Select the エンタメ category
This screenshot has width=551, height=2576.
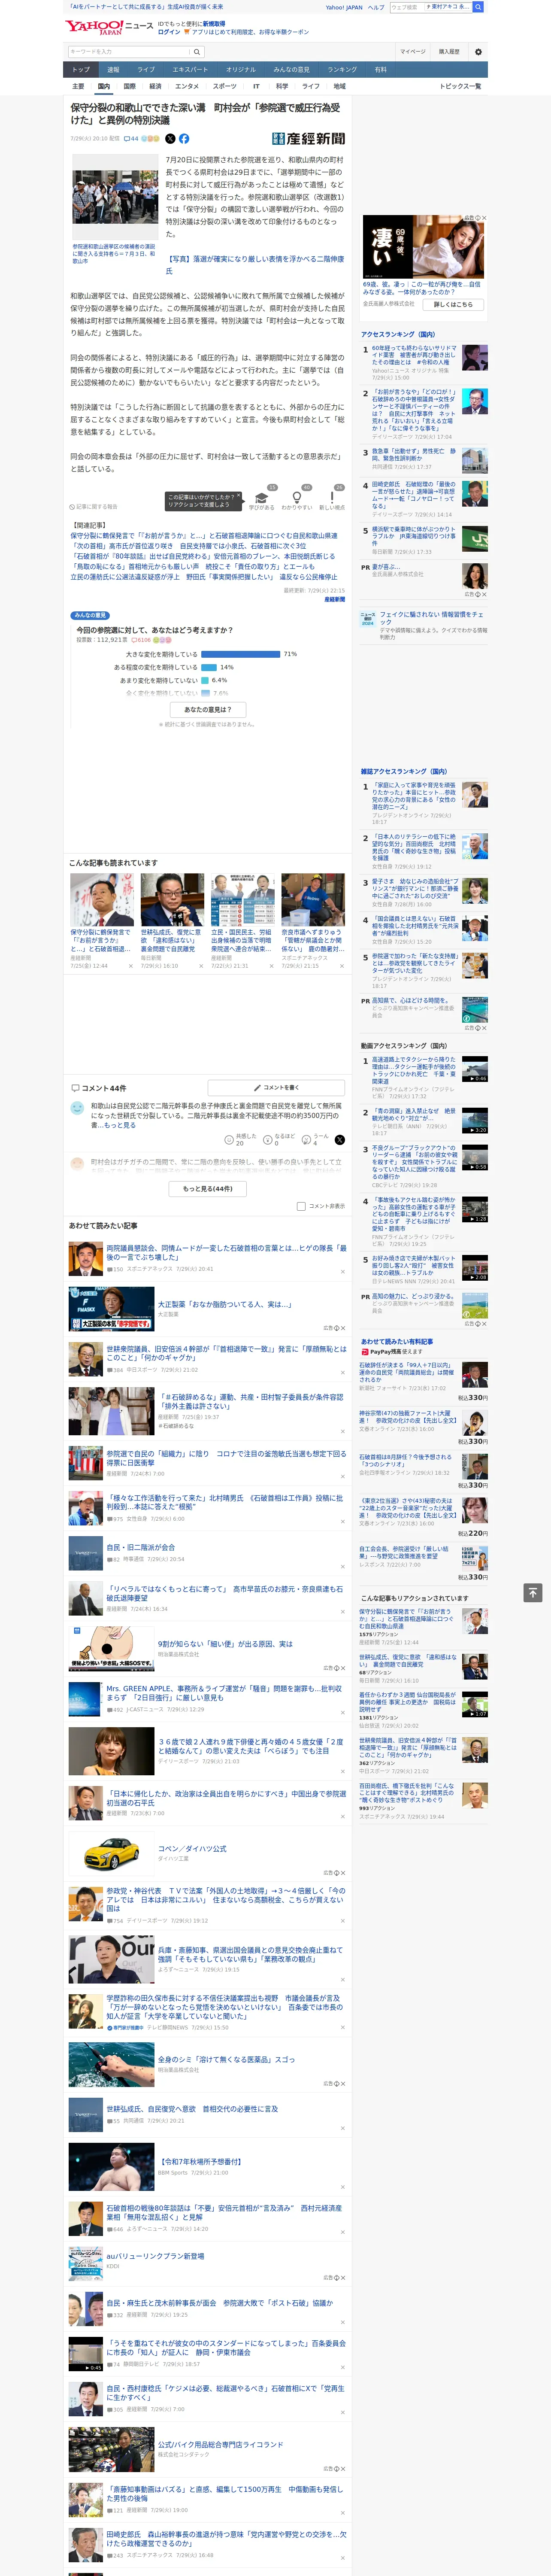187,86
